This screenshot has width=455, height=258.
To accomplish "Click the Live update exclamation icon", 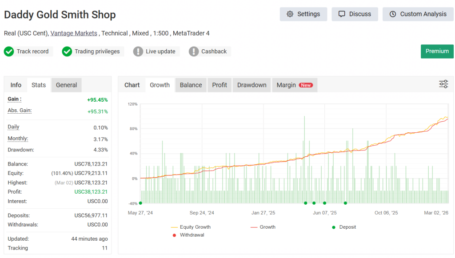I will point(138,52).
